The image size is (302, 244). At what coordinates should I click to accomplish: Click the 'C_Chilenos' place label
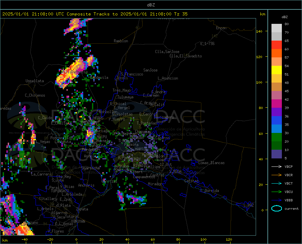[x=35, y=95]
